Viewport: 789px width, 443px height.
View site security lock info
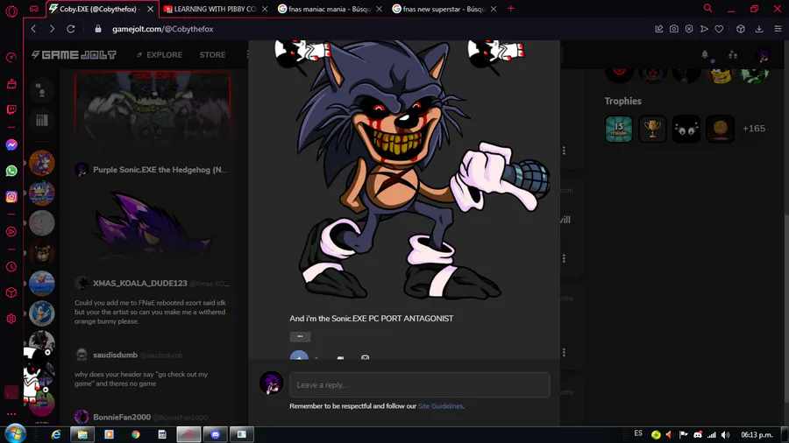98,29
